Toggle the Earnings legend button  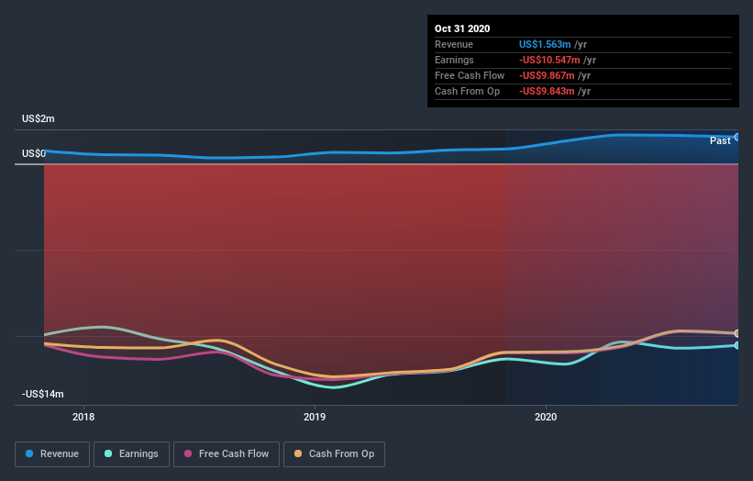click(131, 454)
